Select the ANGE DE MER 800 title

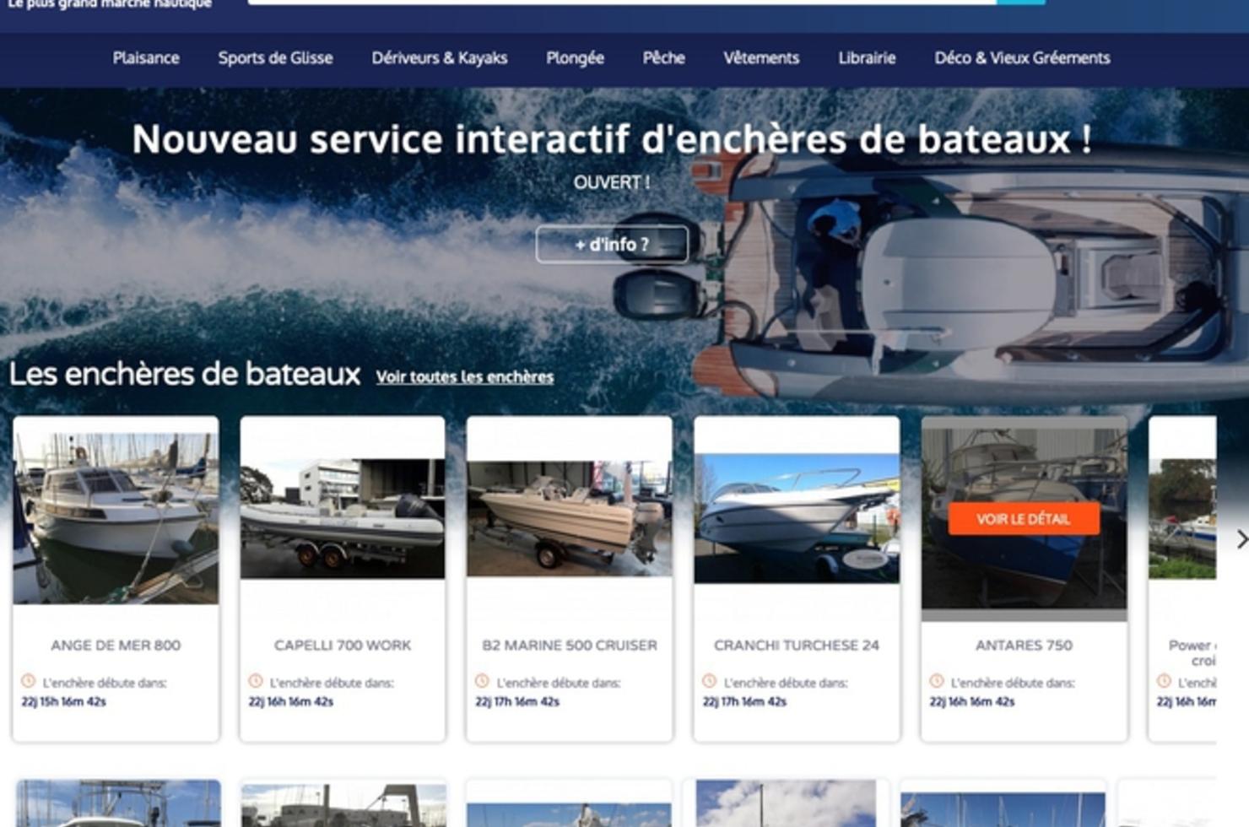[x=116, y=646]
